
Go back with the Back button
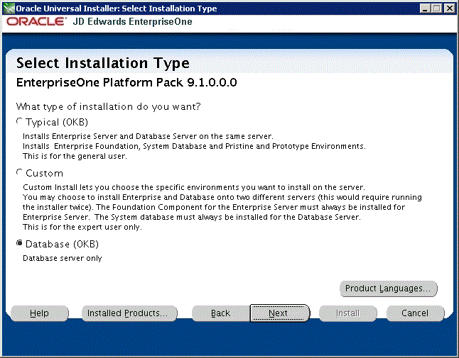(x=221, y=313)
